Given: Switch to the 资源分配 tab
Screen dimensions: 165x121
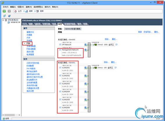Looking at the screenshot, I should click(46, 24).
